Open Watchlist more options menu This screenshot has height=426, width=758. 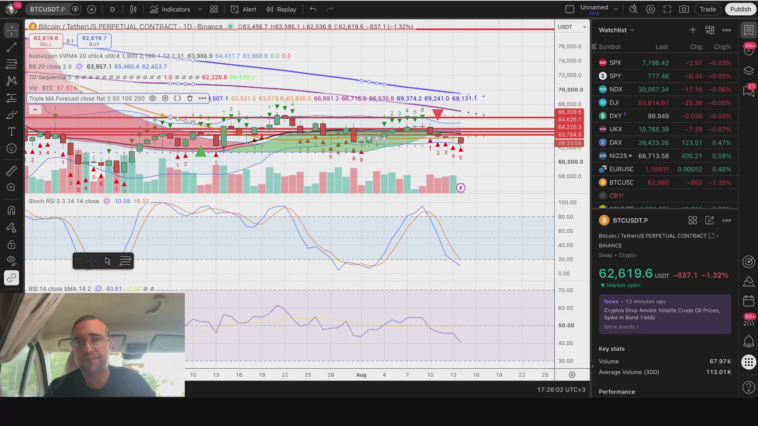click(726, 30)
